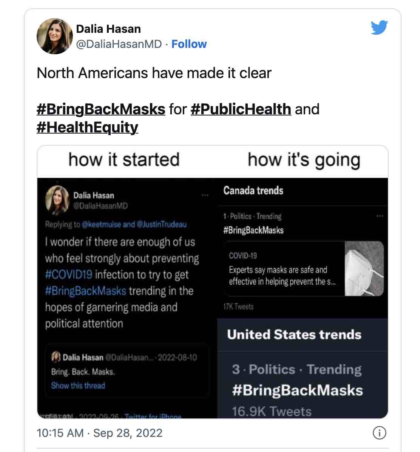Click the @DaliaHasanMD handle
420x452 pixels.
[x=119, y=44]
